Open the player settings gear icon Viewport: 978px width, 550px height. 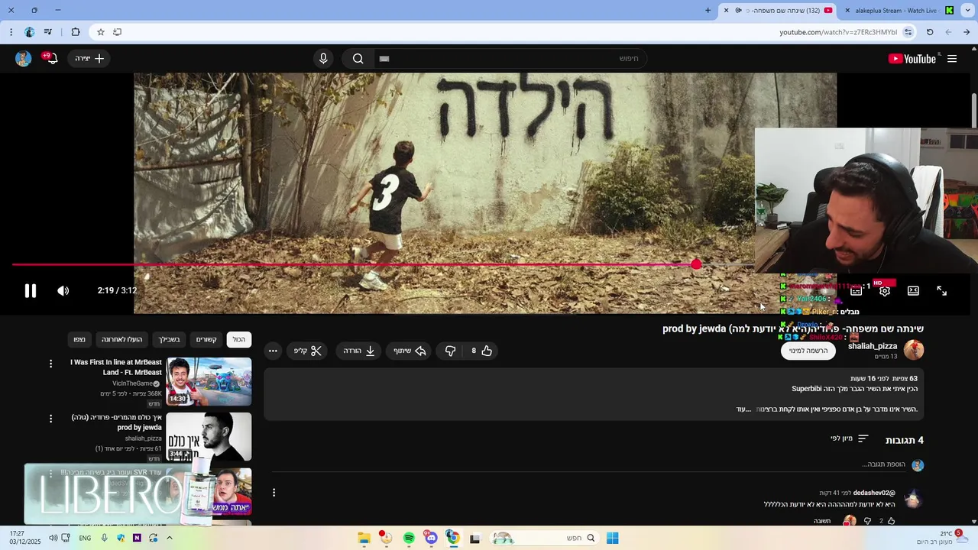(884, 291)
